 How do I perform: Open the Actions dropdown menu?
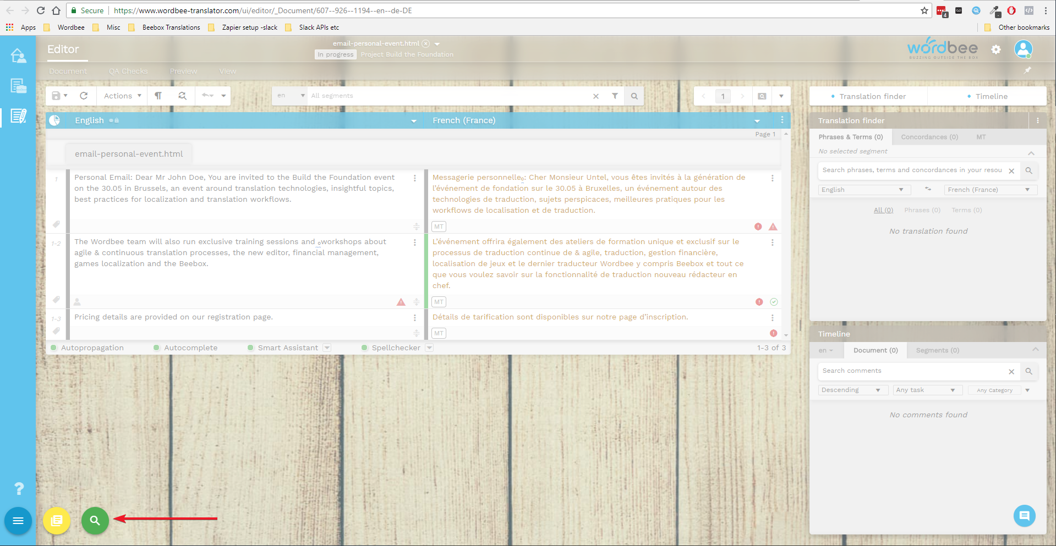point(122,96)
